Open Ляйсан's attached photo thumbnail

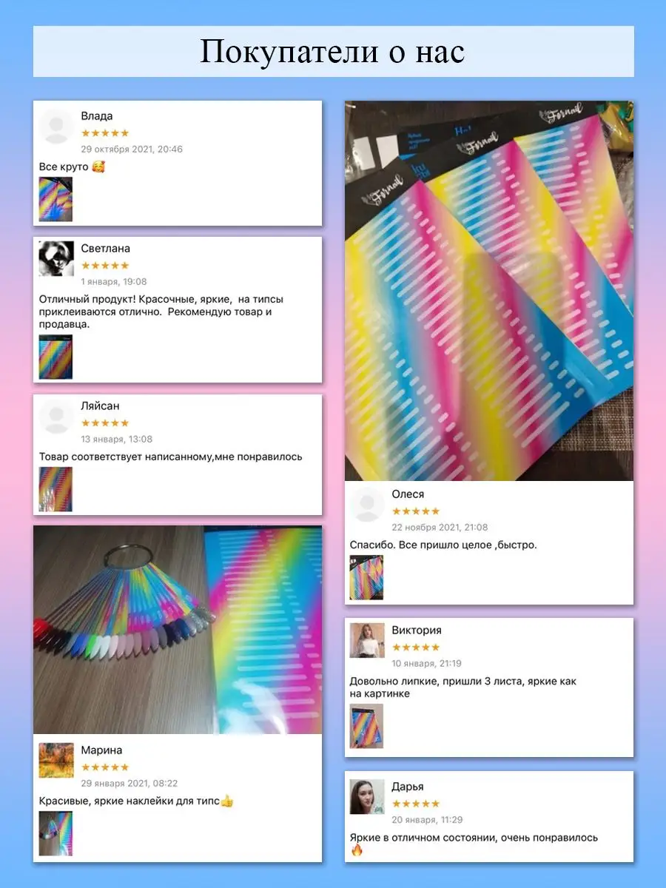tap(55, 489)
